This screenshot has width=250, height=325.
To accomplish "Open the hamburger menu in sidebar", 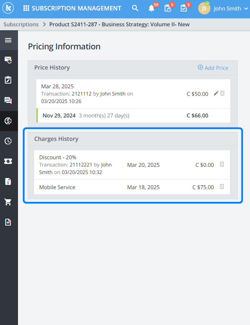I will pyautogui.click(x=8, y=40).
